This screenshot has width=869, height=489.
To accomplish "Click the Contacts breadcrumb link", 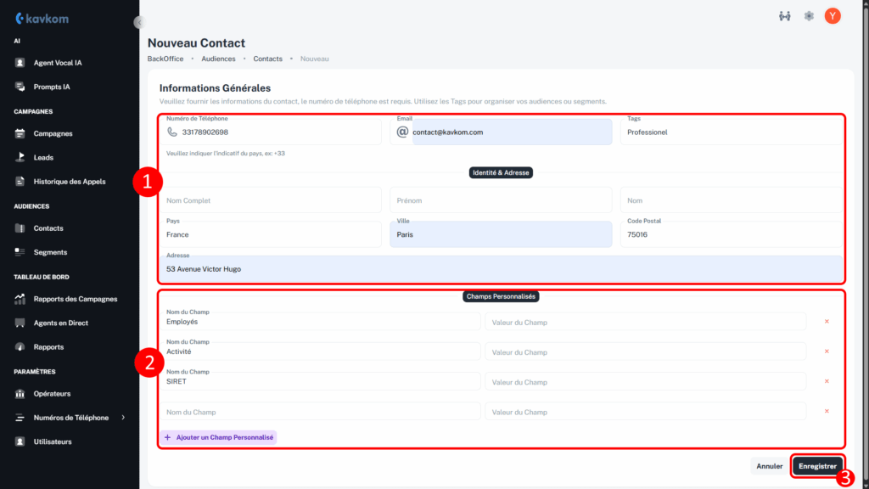I will [267, 59].
